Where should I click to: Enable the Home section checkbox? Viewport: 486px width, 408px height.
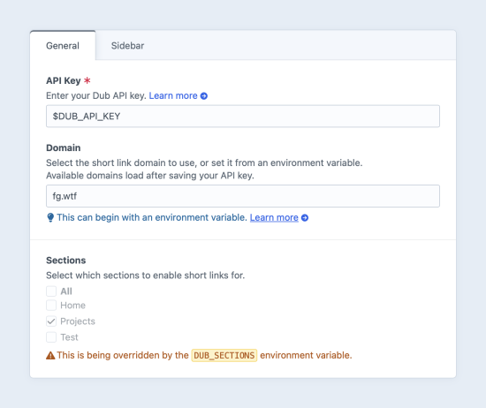[51, 306]
